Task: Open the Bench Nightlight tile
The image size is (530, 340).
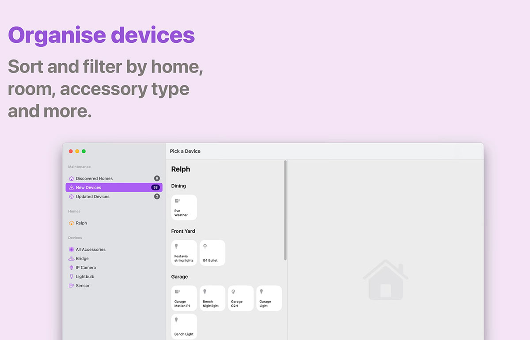Action: [x=212, y=298]
